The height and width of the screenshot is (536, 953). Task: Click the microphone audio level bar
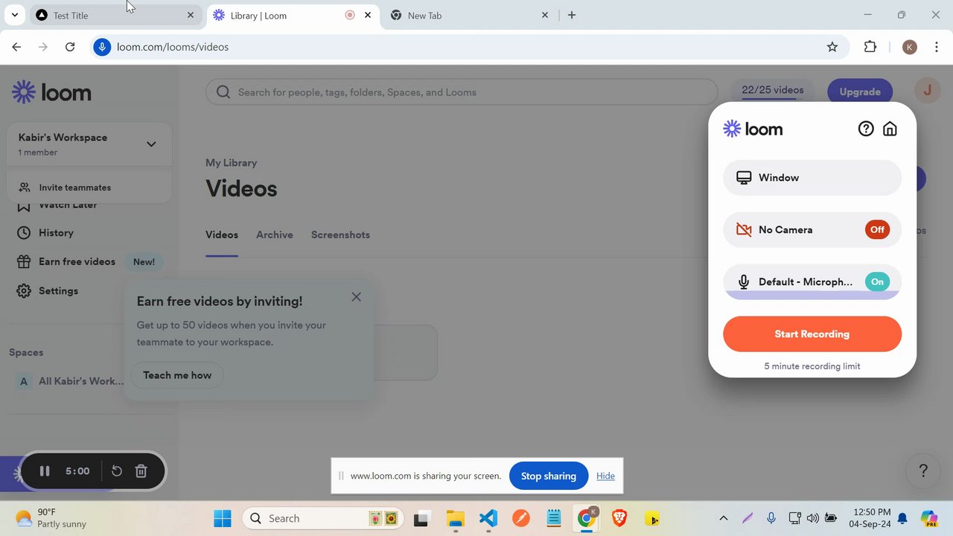[812, 296]
